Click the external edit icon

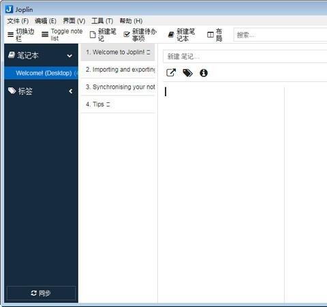(171, 73)
